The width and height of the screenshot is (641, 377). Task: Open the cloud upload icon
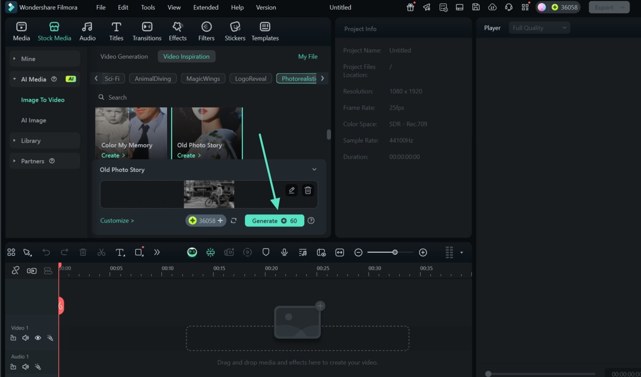click(x=492, y=7)
